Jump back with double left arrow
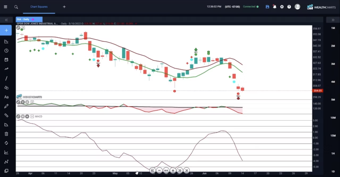 coord(152,170)
